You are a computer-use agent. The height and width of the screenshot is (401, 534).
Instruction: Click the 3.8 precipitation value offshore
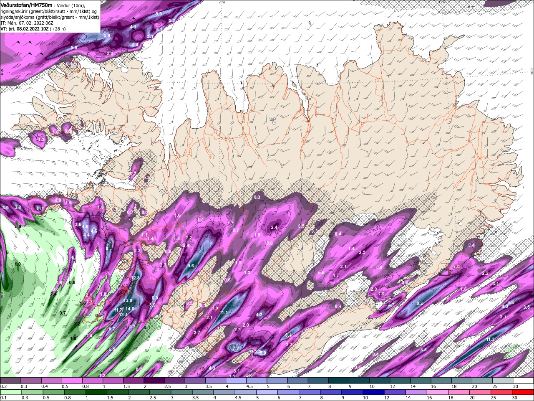click(423, 350)
